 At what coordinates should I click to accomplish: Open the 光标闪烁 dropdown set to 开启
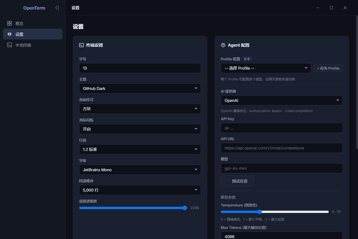[x=140, y=129]
